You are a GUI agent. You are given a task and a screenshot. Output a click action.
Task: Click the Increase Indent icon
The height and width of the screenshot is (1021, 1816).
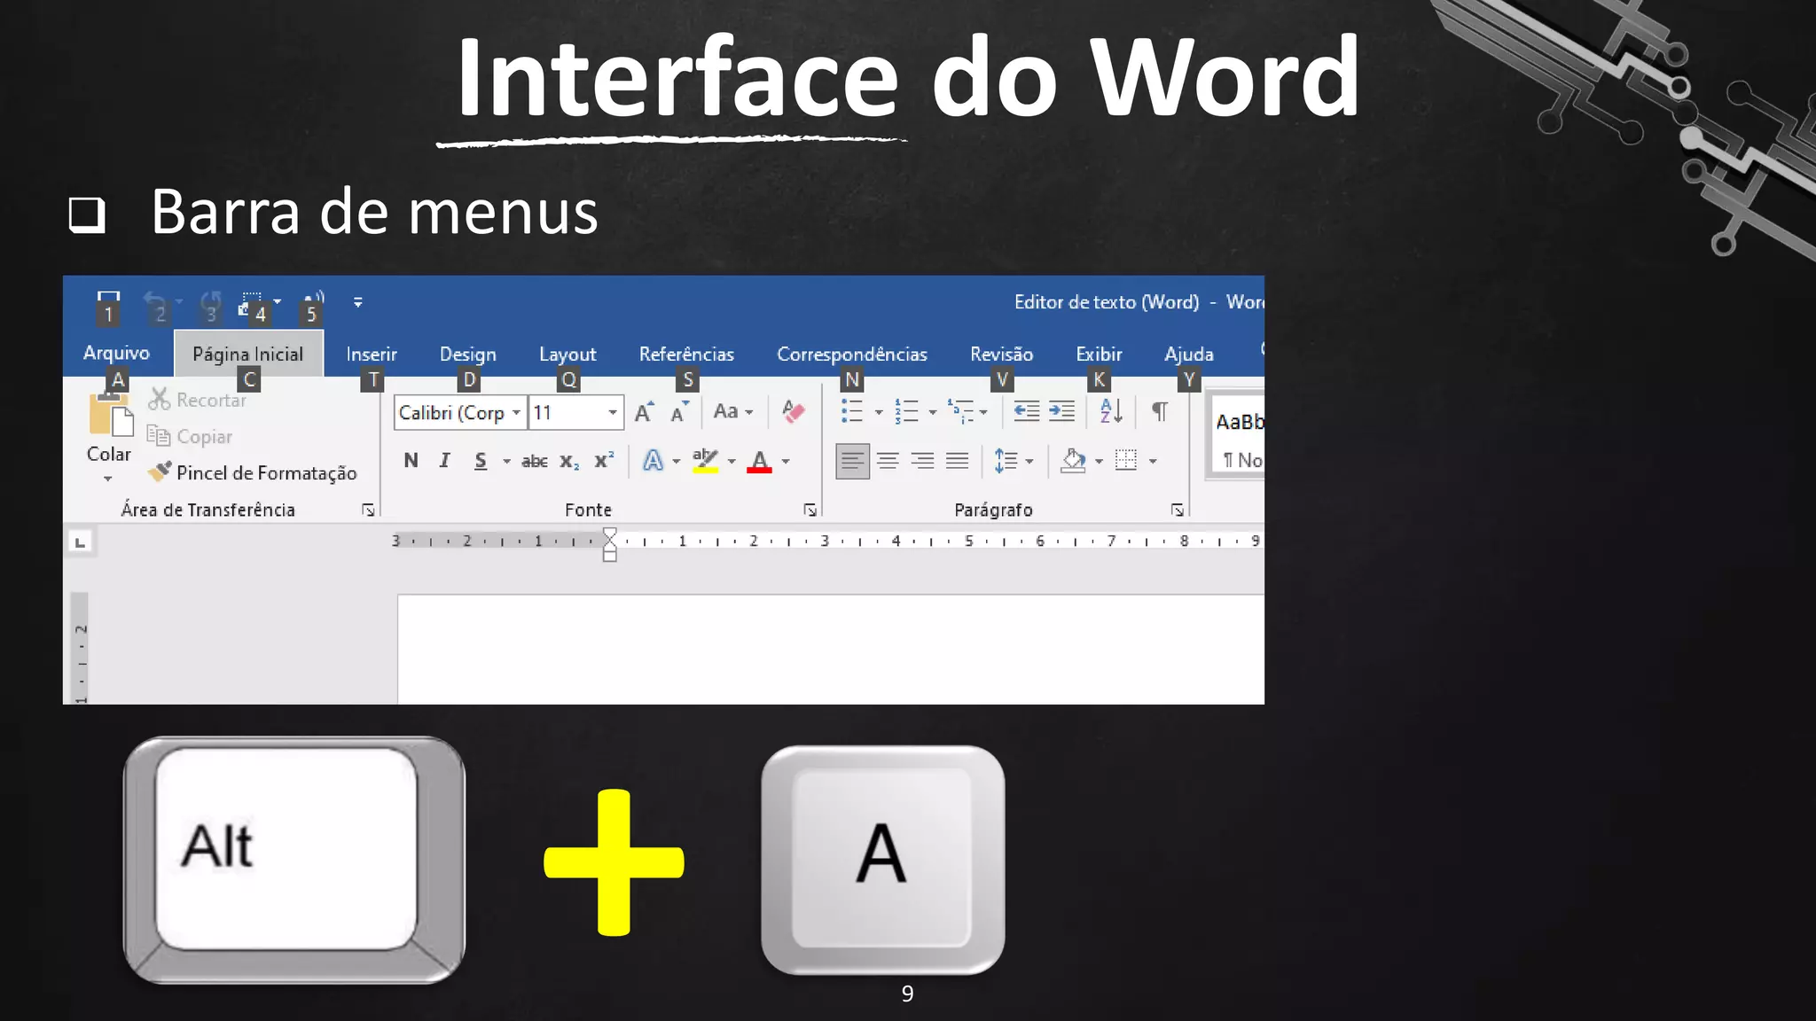click(x=1061, y=411)
